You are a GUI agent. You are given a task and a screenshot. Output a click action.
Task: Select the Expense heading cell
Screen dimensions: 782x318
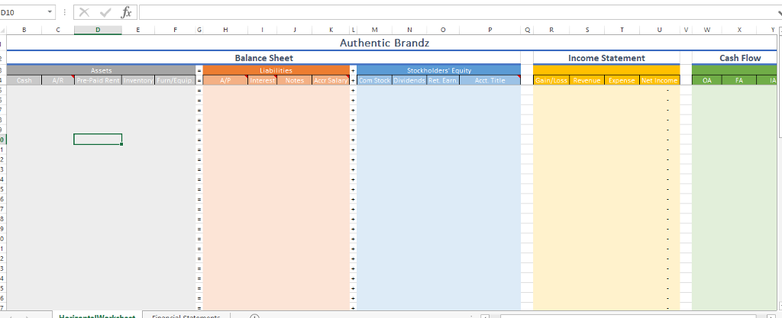[x=622, y=80]
